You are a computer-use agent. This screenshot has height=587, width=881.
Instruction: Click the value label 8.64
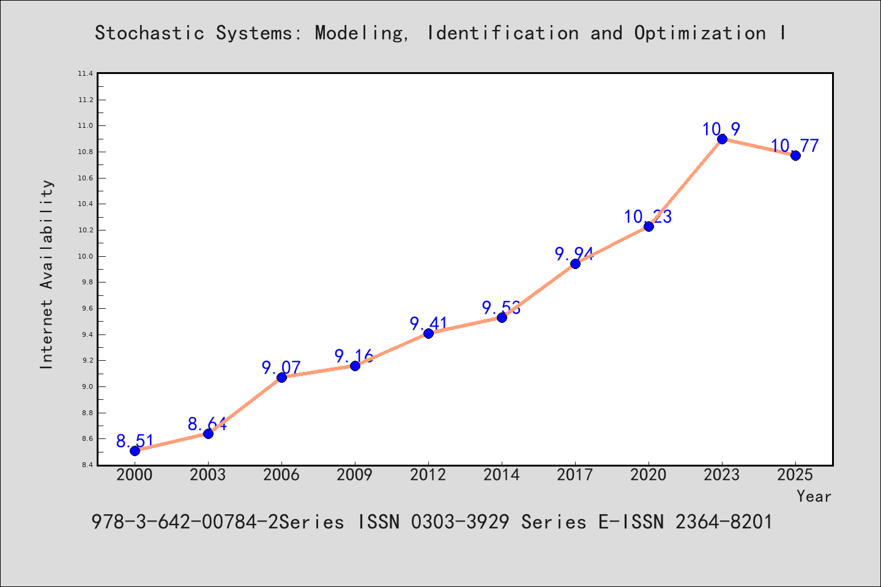tap(207, 424)
